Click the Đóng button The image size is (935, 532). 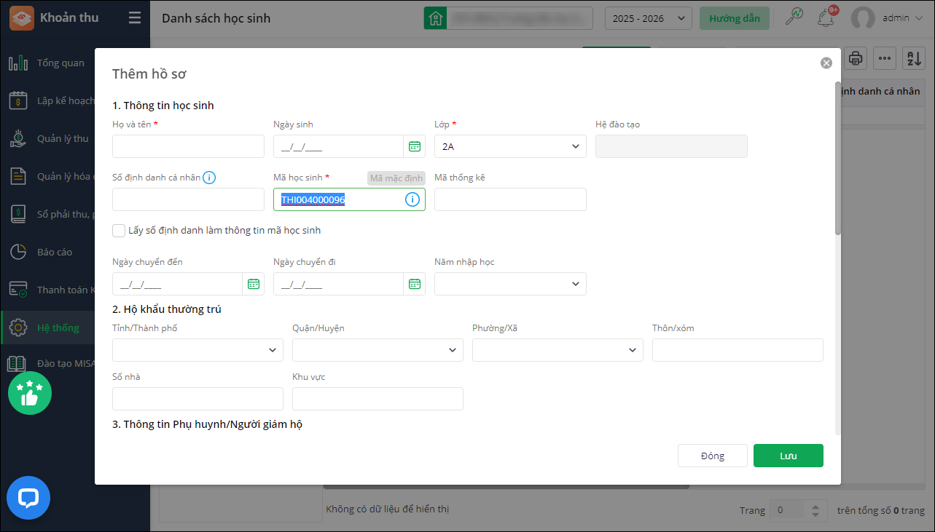[x=713, y=456]
